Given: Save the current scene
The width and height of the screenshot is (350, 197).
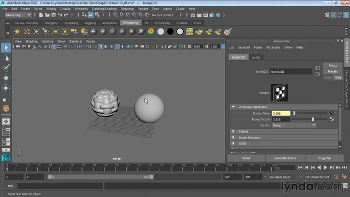Looking at the screenshot, I should pyautogui.click(x=54, y=15).
